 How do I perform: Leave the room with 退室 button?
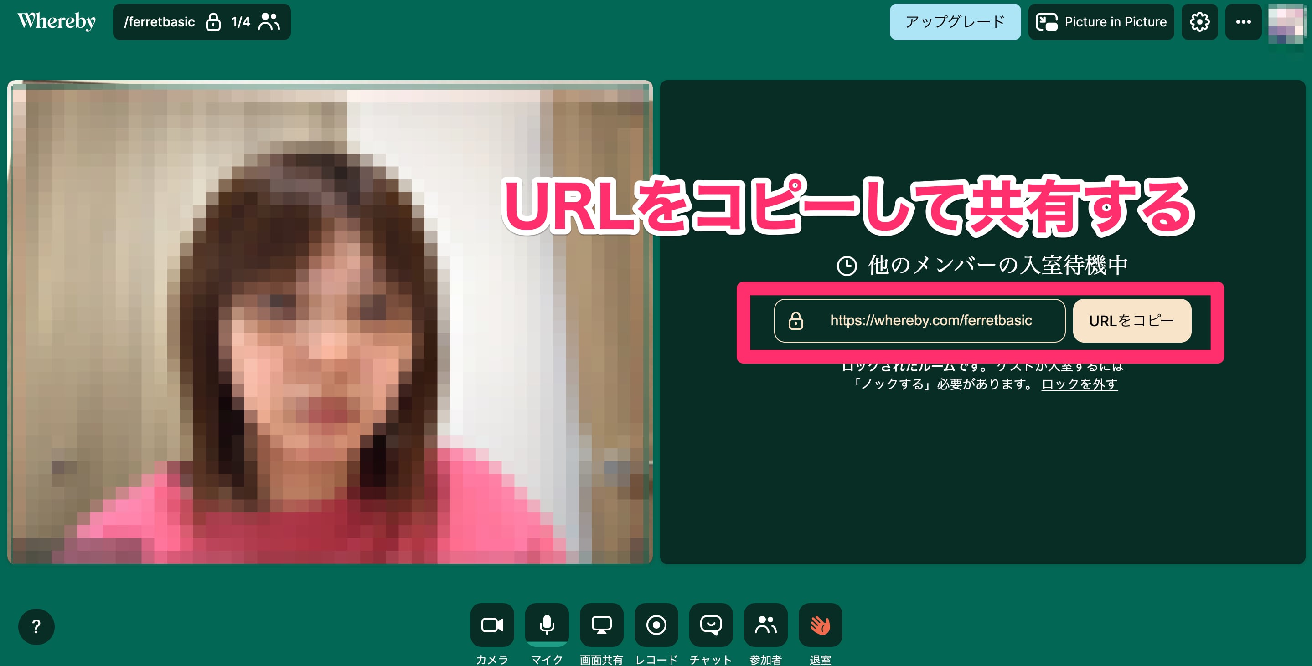pos(821,625)
